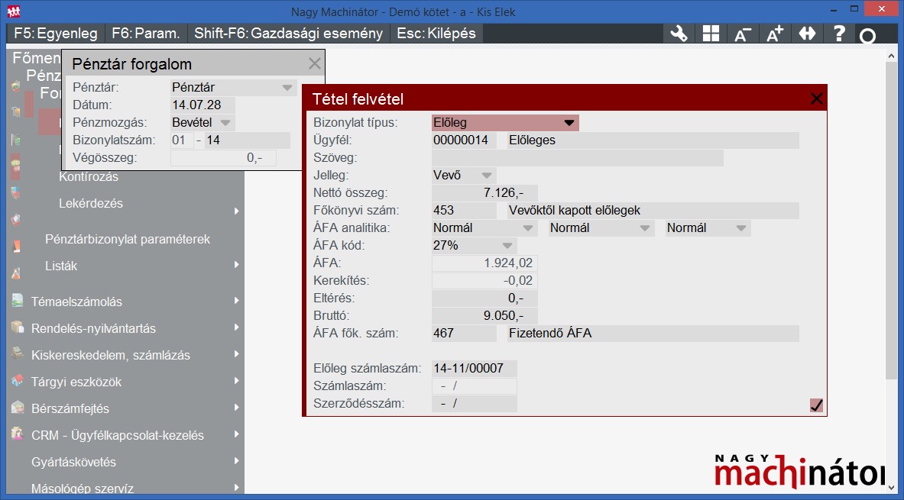
Task: Select Shift-F6: Gazdasági esemény
Action: click(288, 34)
